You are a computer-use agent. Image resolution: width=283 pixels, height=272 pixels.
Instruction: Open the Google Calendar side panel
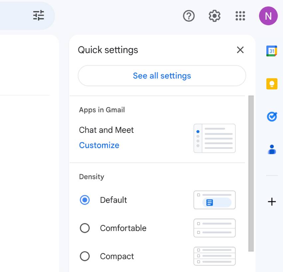pyautogui.click(x=272, y=51)
